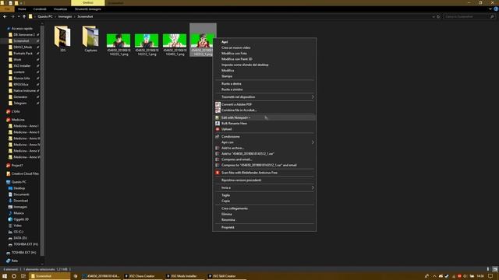Screen dimensions: 499x280
Task: Click the 'Add to archive...' WinRAR icon
Action: click(218, 148)
